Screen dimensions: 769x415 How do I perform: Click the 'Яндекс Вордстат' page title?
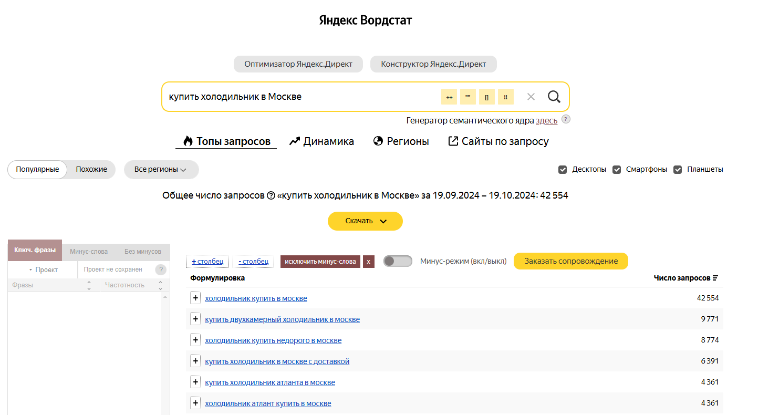[x=366, y=20]
